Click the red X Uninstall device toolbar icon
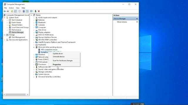The width and height of the screenshot is (188, 105). pos(39,11)
